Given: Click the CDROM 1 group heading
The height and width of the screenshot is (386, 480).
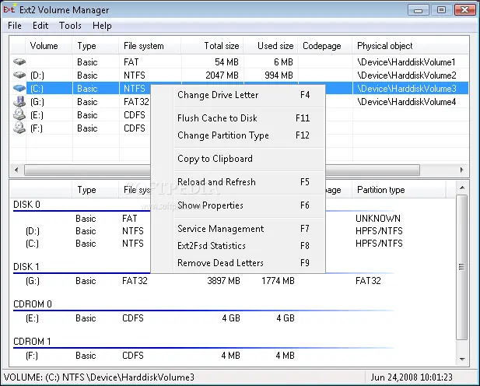Looking at the screenshot, I should [32, 342].
